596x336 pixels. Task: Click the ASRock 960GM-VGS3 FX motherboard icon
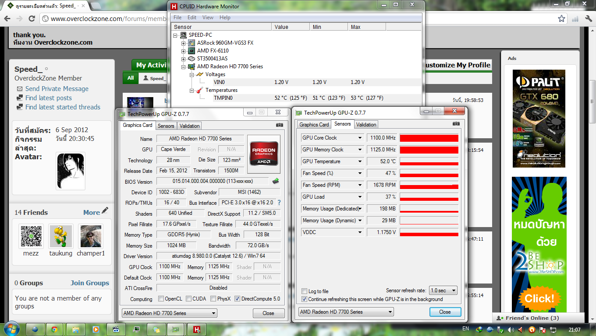(x=192, y=43)
